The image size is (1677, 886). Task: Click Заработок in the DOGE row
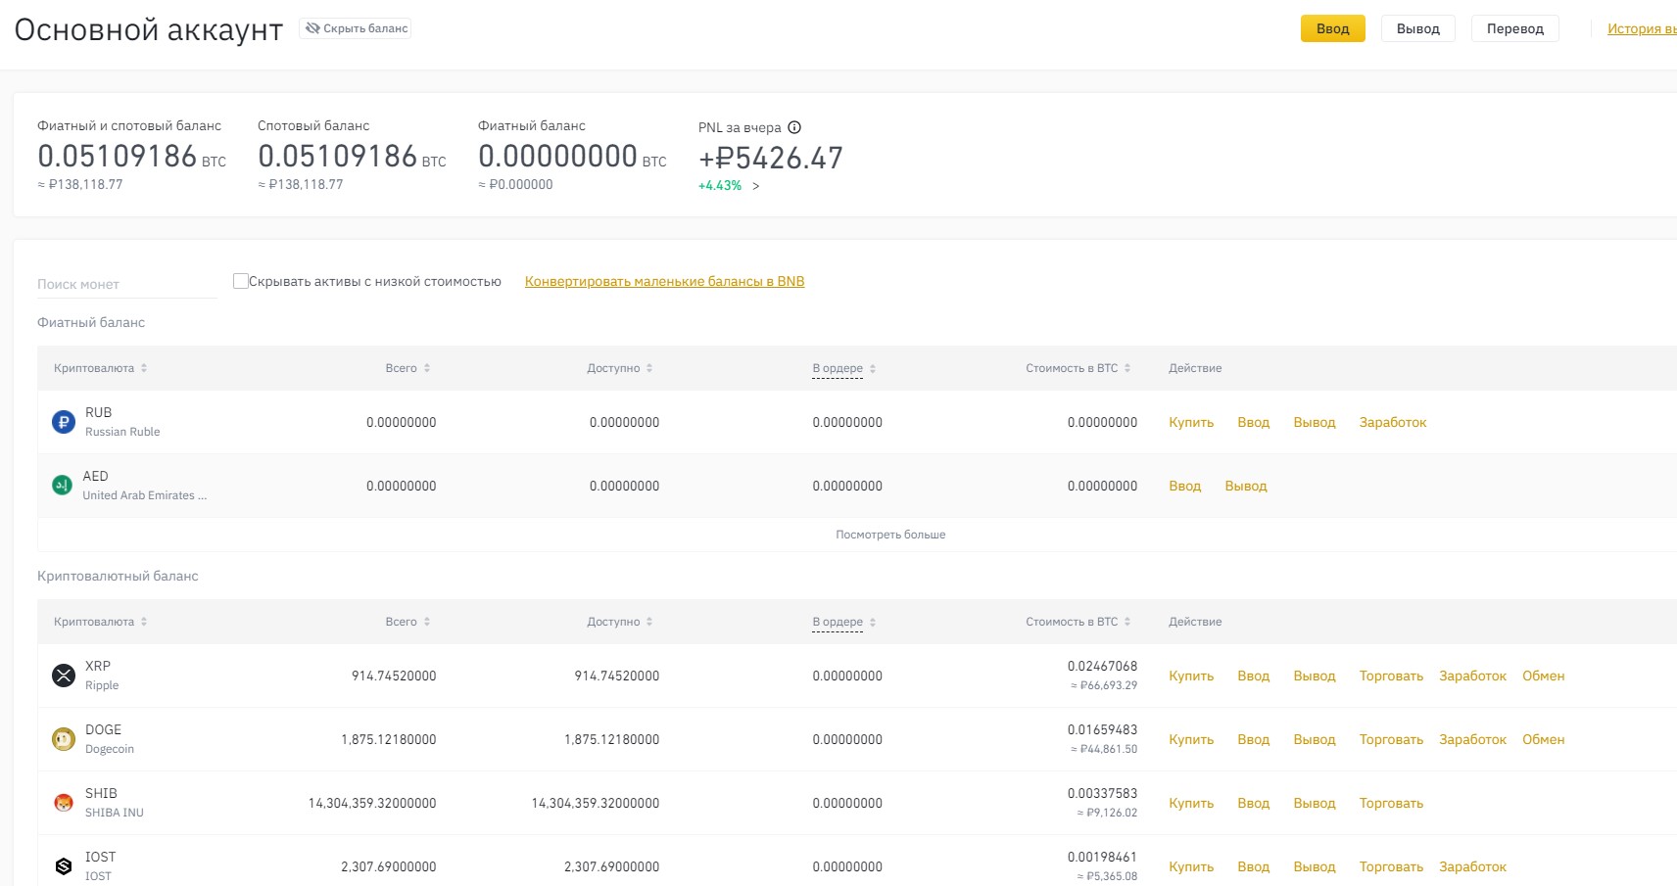coord(1472,739)
